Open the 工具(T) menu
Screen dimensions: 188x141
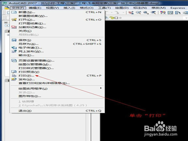pyautogui.click(x=104, y=8)
